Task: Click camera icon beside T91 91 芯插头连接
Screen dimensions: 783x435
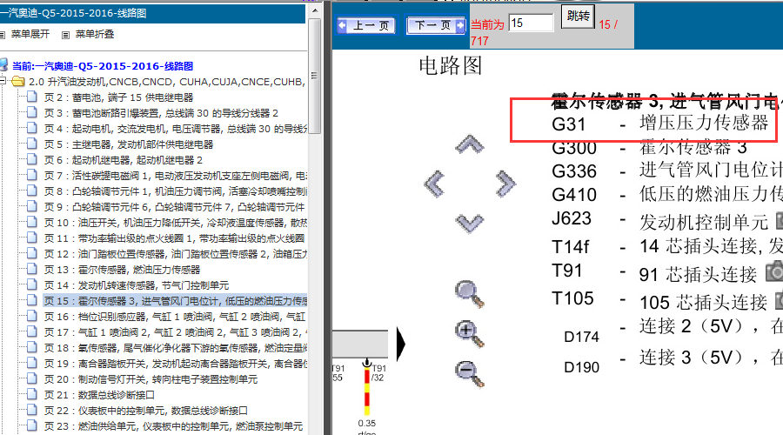Action: point(774,271)
